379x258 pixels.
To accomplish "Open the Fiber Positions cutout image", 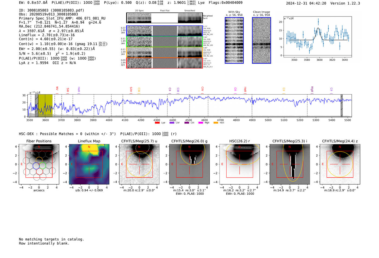I will tap(39, 164).
